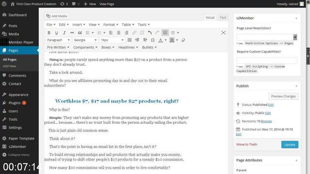The image size is (310, 174).
Task: Open bulleted list style dropdown
Action: tap(93, 33)
